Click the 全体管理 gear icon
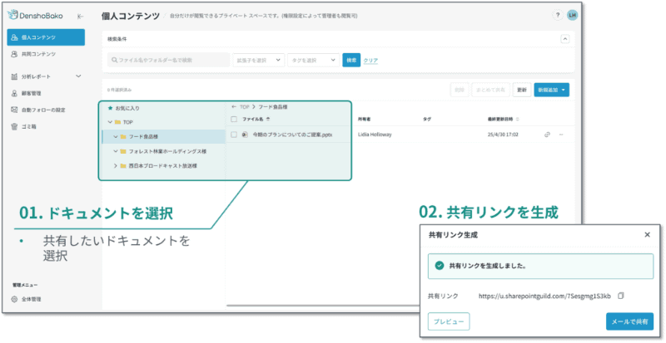666x343 pixels. coord(14,299)
